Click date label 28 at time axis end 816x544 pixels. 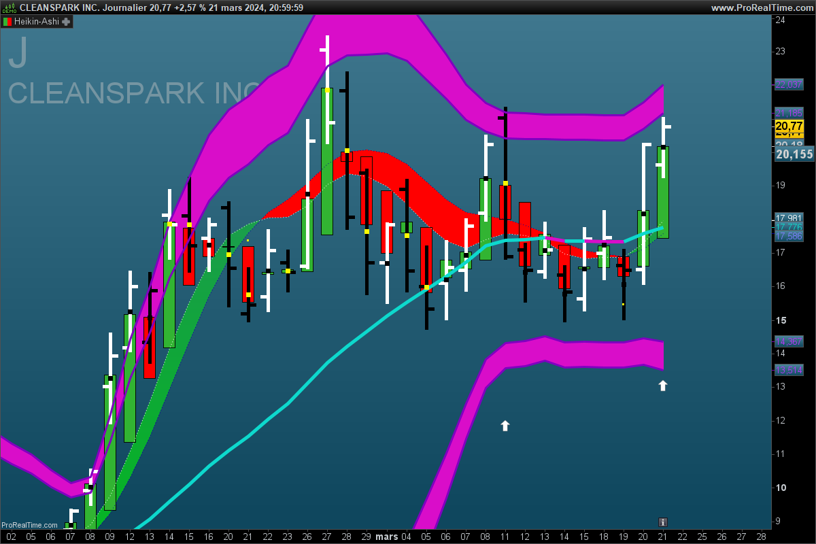[762, 537]
